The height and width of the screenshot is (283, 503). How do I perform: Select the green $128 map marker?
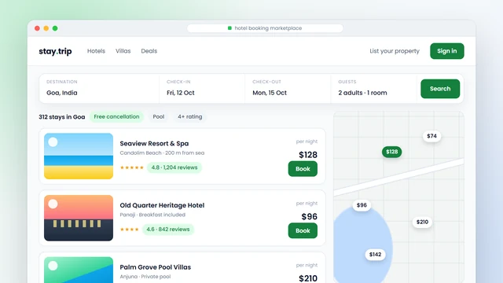[391, 152]
